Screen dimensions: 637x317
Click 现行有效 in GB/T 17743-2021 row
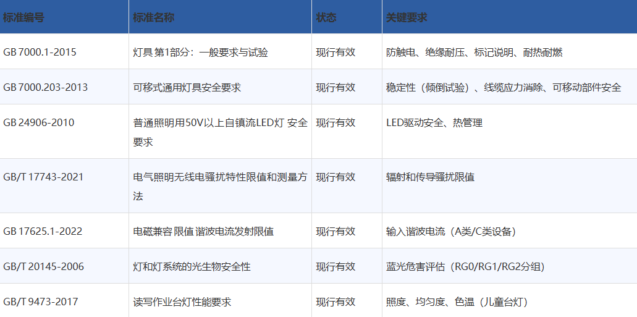click(336, 177)
